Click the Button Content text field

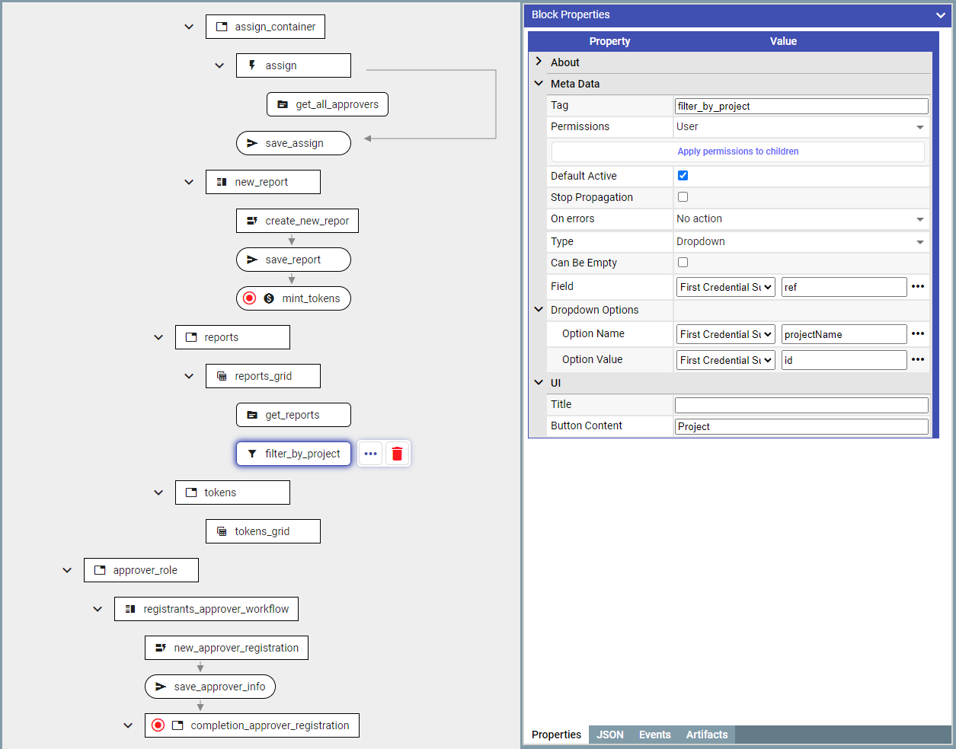tap(801, 426)
